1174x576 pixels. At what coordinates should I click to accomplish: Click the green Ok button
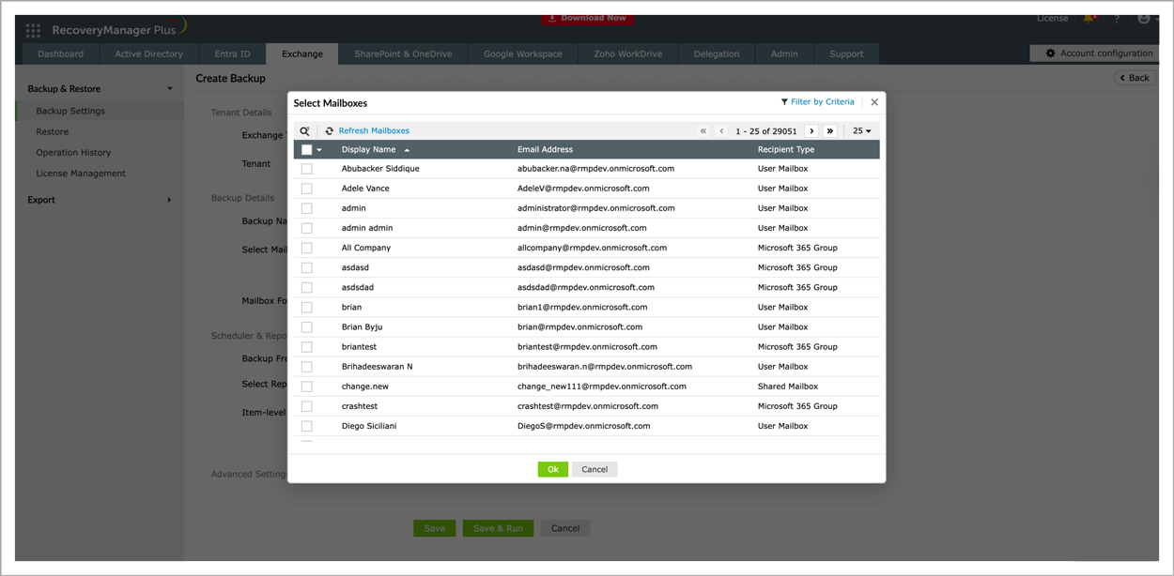(552, 469)
